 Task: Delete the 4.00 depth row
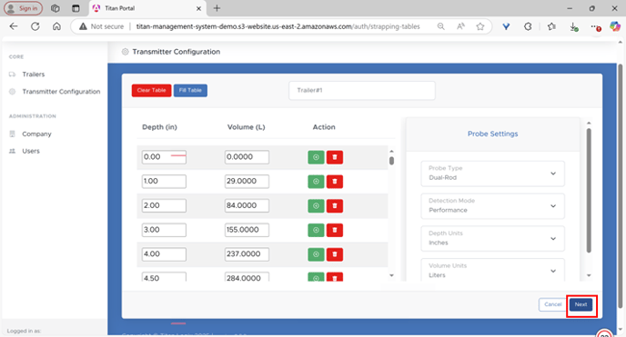tap(335, 254)
